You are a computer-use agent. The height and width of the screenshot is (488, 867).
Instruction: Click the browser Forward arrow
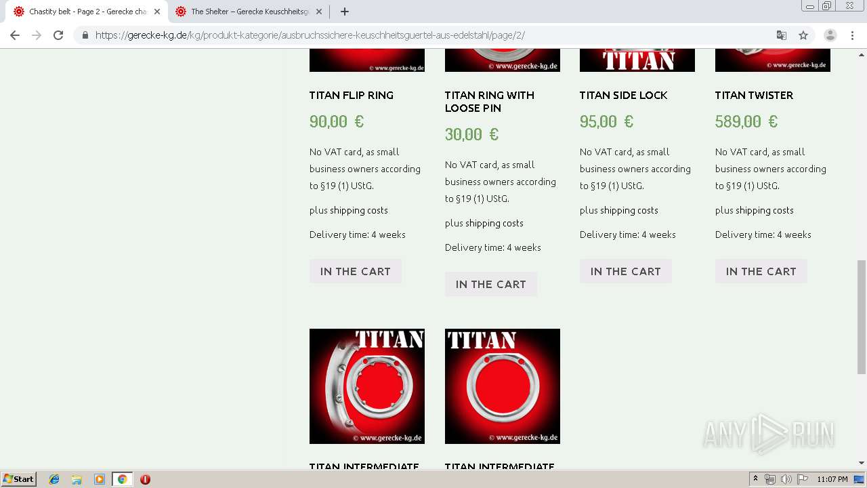[x=37, y=35]
